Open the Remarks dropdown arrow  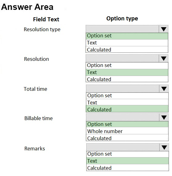(164, 147)
